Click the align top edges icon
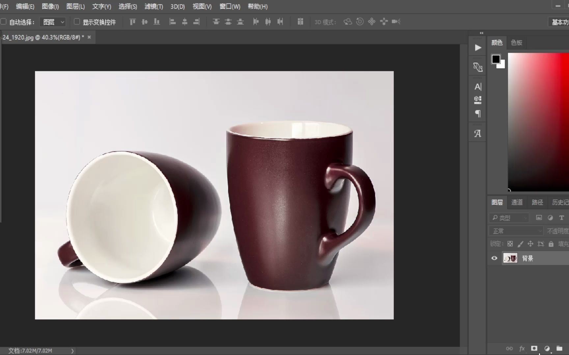This screenshot has width=569, height=355. coord(132,22)
